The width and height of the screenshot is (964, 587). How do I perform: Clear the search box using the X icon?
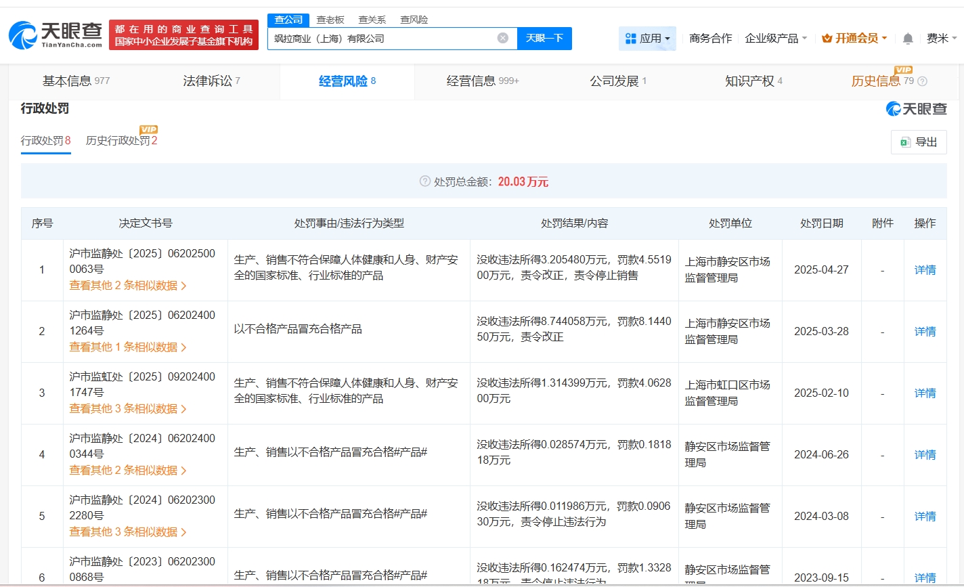point(502,38)
